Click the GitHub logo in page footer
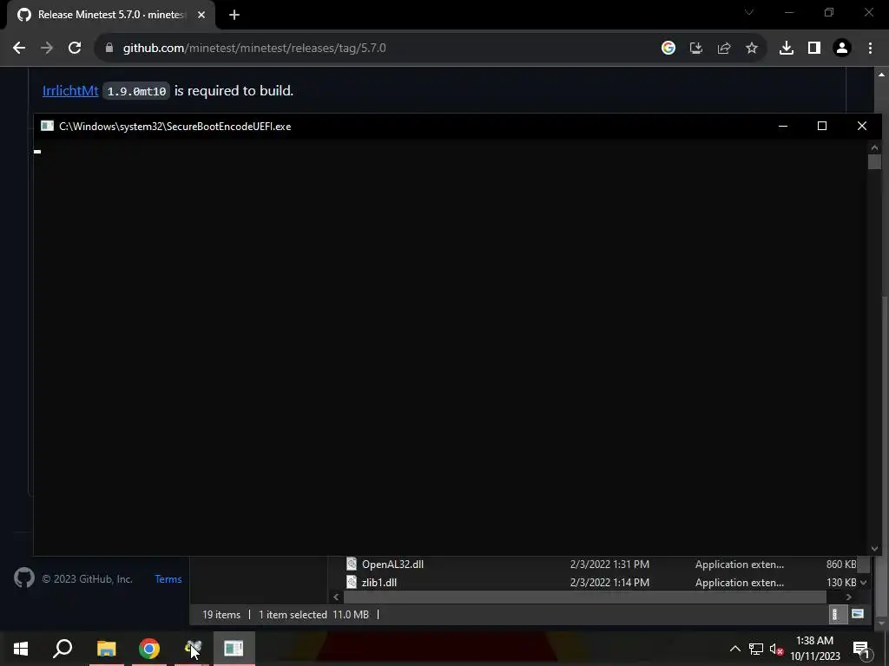889x666 pixels. click(23, 578)
